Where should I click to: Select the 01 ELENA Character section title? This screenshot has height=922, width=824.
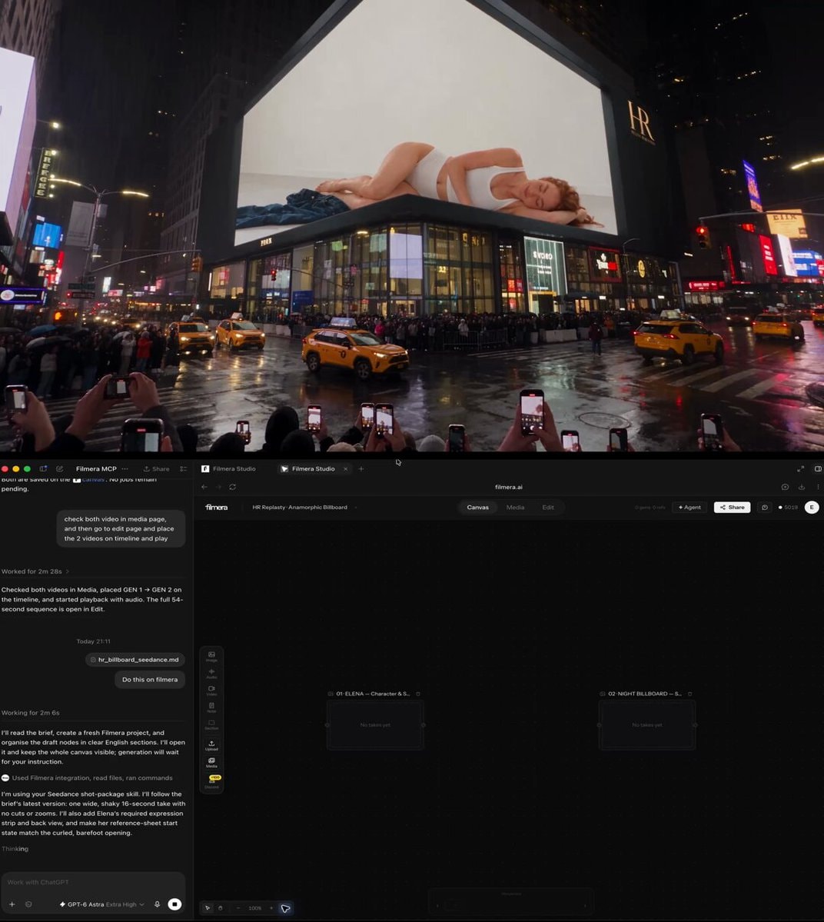[x=373, y=694]
